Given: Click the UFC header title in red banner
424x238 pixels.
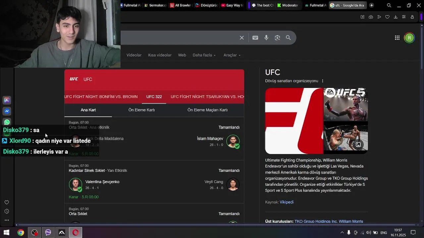Looking at the screenshot, I should click(88, 79).
